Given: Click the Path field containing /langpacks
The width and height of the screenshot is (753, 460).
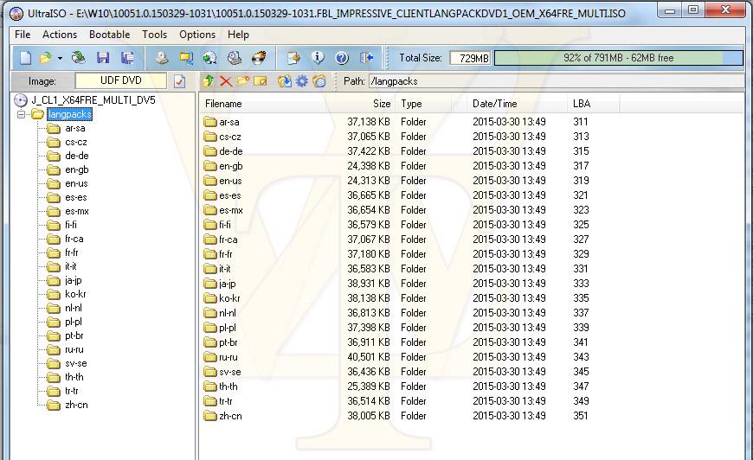Looking at the screenshot, I should point(557,81).
